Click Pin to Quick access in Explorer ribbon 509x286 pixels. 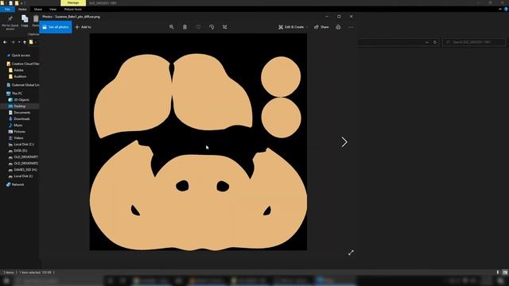10,22
